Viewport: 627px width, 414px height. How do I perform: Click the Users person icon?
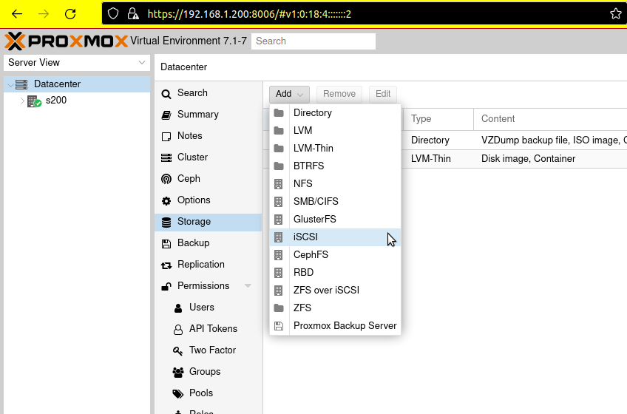[178, 308]
